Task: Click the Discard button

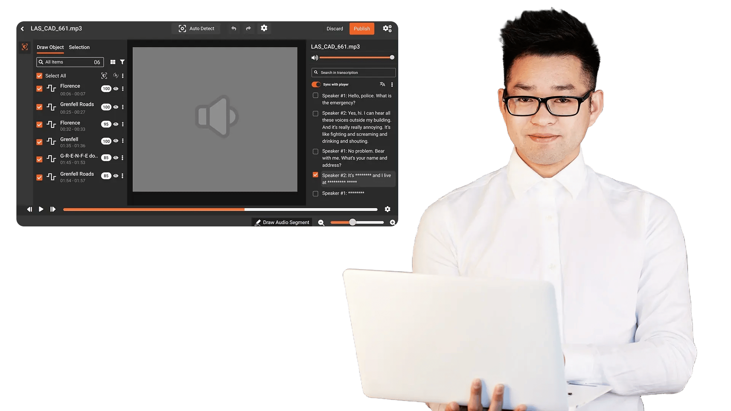Action: tap(334, 29)
